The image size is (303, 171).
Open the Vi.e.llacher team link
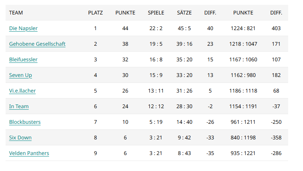pyautogui.click(x=22, y=91)
